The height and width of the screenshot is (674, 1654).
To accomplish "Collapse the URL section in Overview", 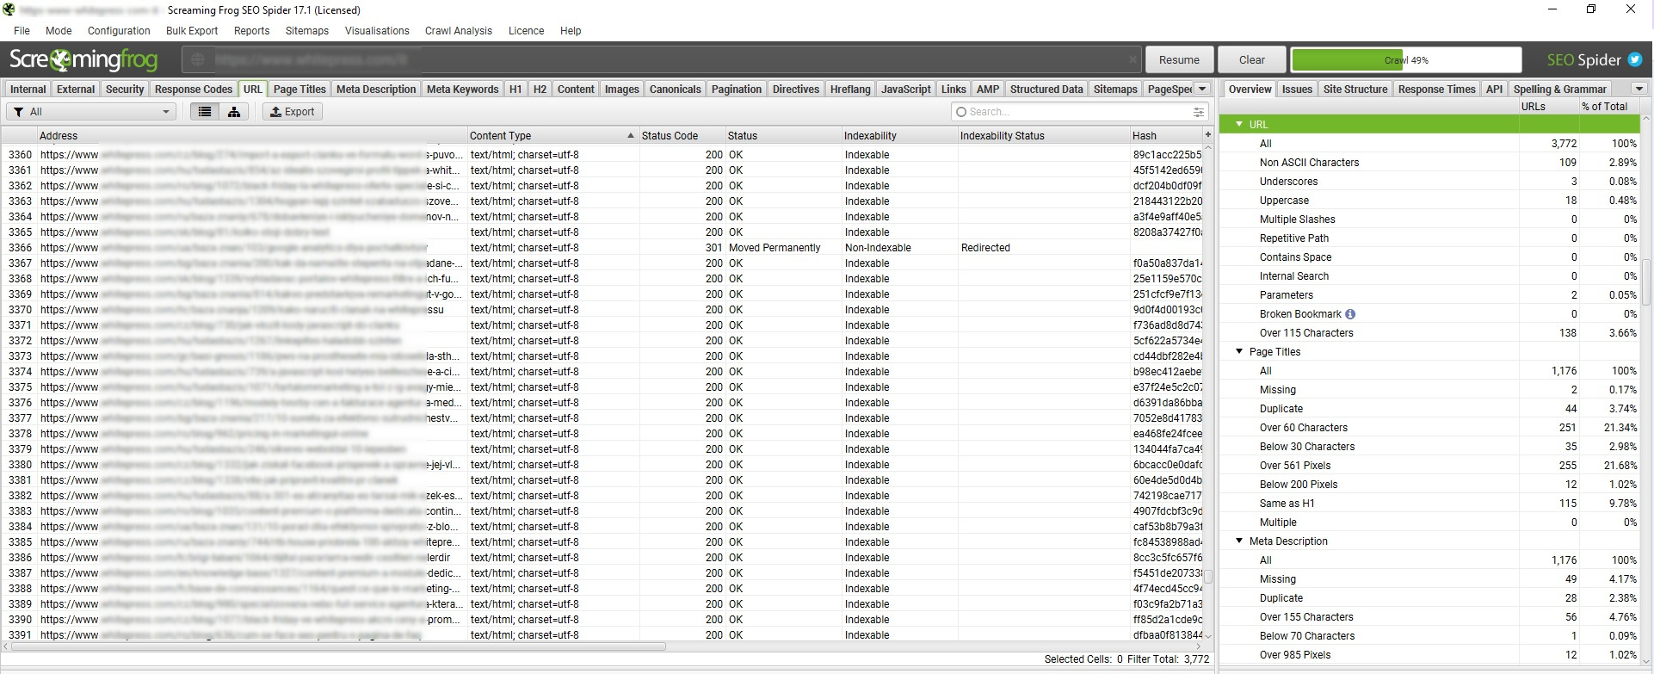I will point(1239,125).
